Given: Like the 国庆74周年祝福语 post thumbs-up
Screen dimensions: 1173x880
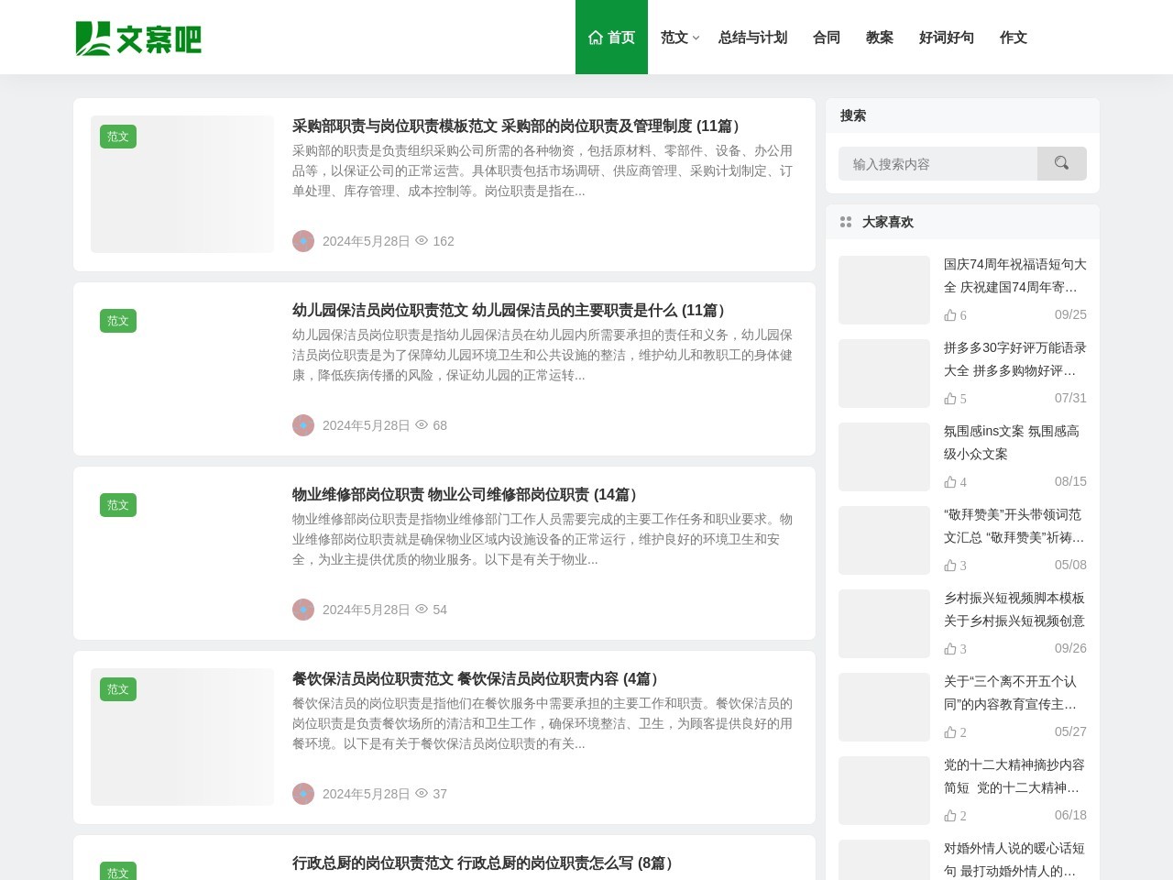Looking at the screenshot, I should pyautogui.click(x=950, y=314).
